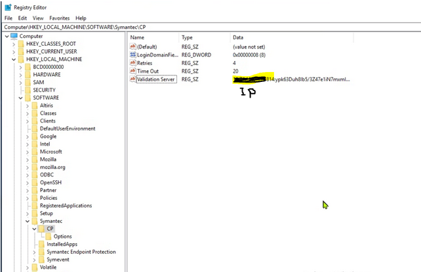Collapse the HKEY_LOCAL_MACHINE hive
Viewport: 421px width, 272px height.
coord(14,60)
